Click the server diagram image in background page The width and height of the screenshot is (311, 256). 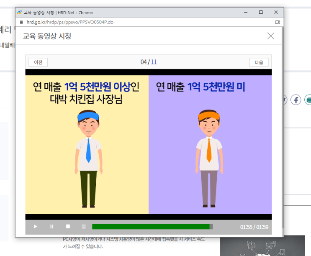click(262, 246)
